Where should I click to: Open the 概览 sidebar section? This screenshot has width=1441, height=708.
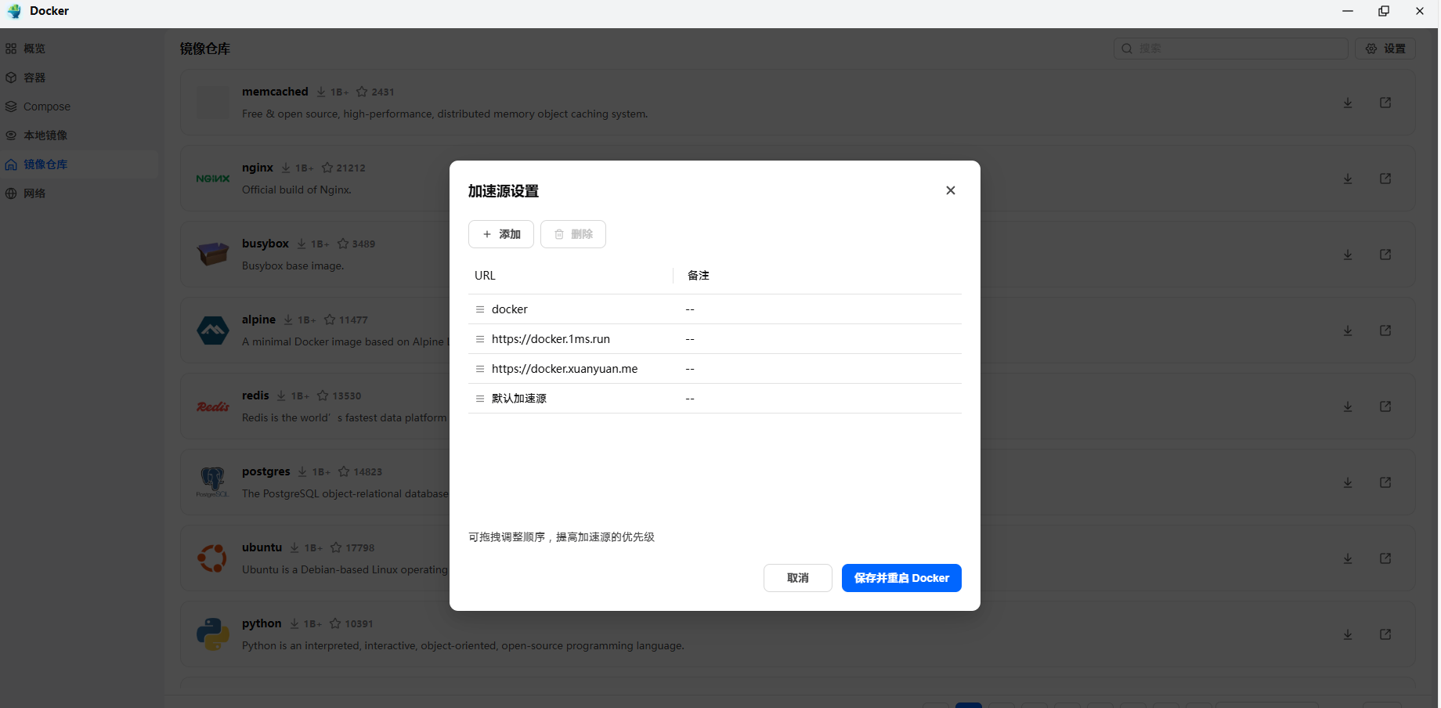[79, 49]
